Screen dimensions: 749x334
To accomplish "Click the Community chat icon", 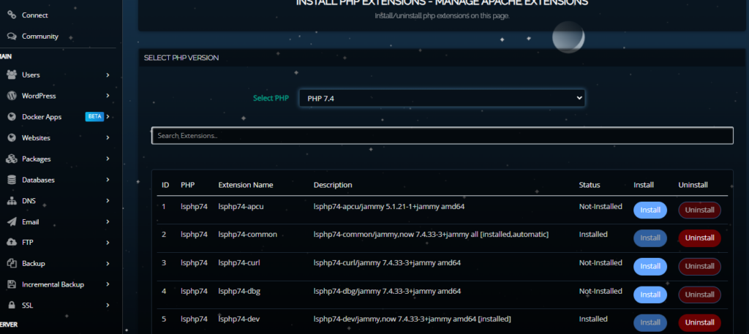I will point(12,37).
